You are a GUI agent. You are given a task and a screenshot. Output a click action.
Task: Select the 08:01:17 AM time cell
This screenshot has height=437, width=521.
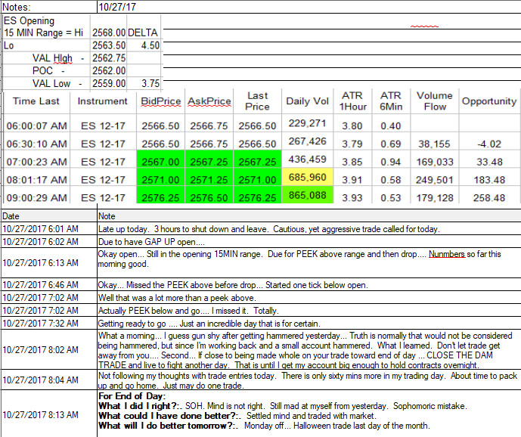tap(36, 180)
